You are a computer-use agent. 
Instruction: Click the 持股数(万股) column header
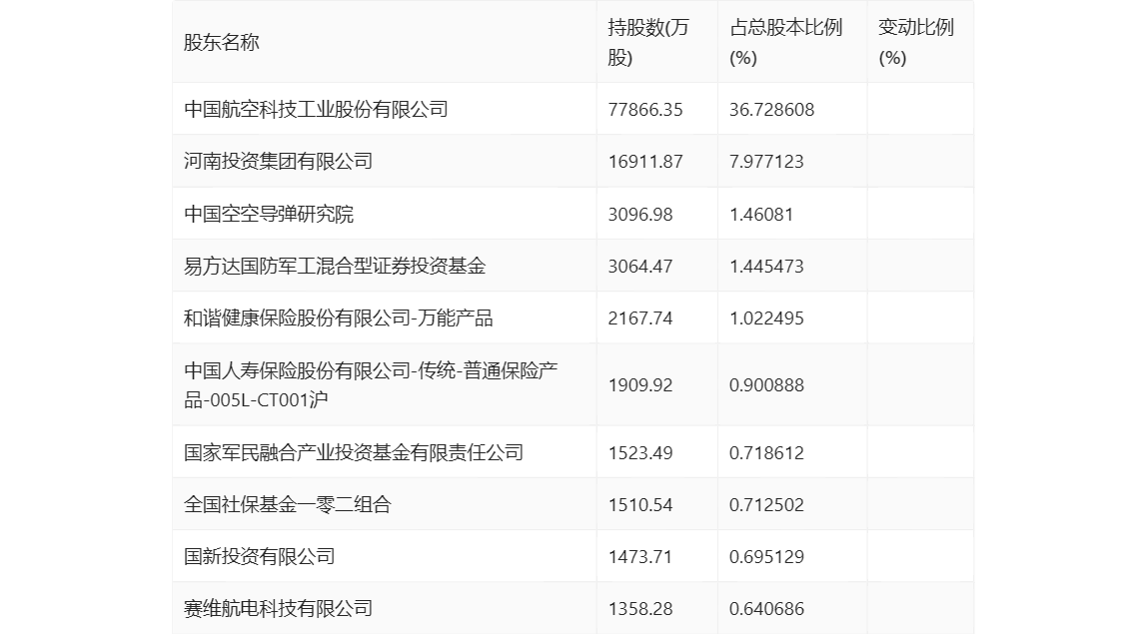648,42
